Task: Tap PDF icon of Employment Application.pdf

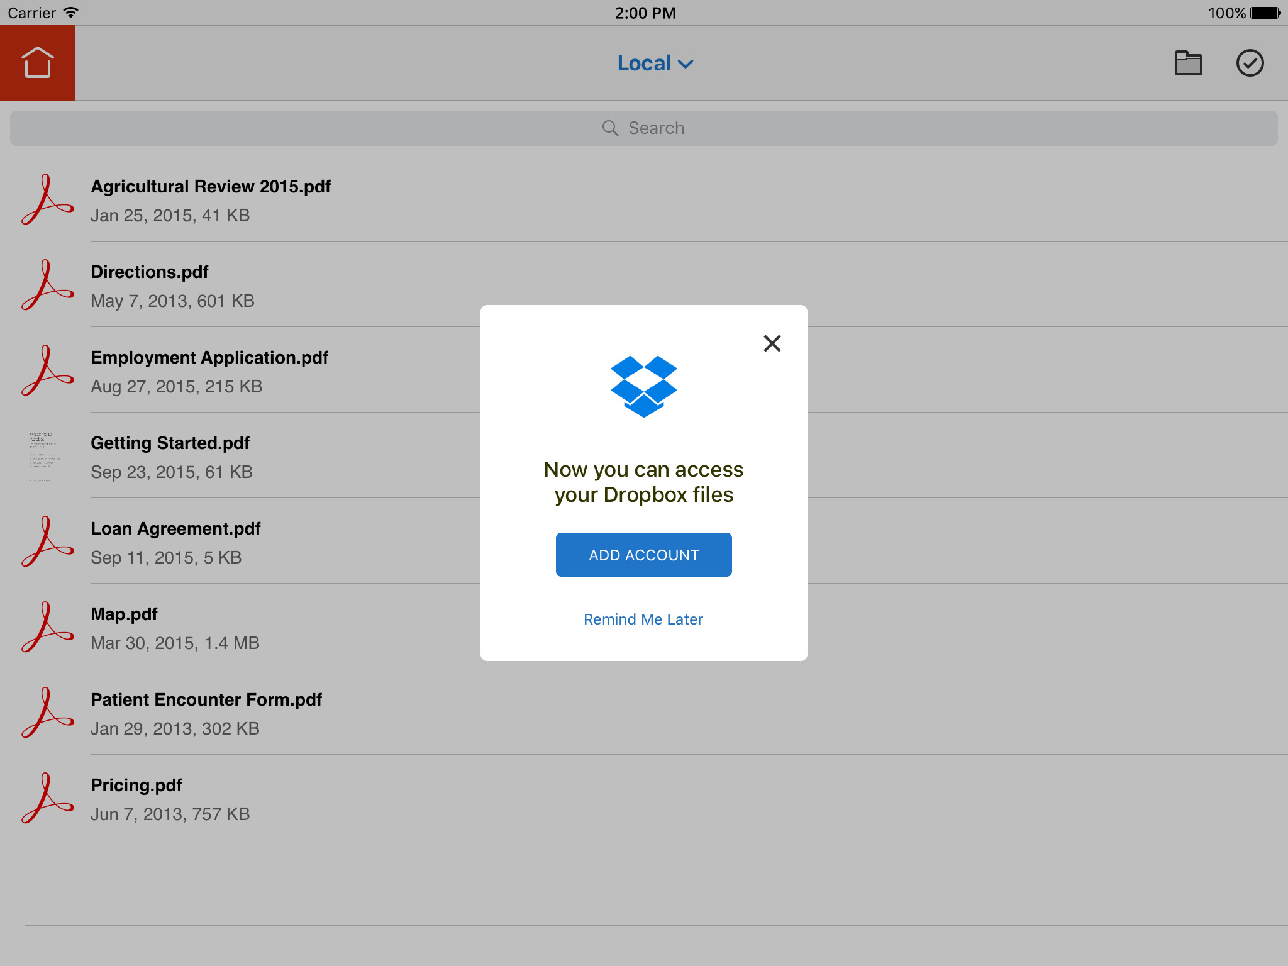Action: [47, 371]
